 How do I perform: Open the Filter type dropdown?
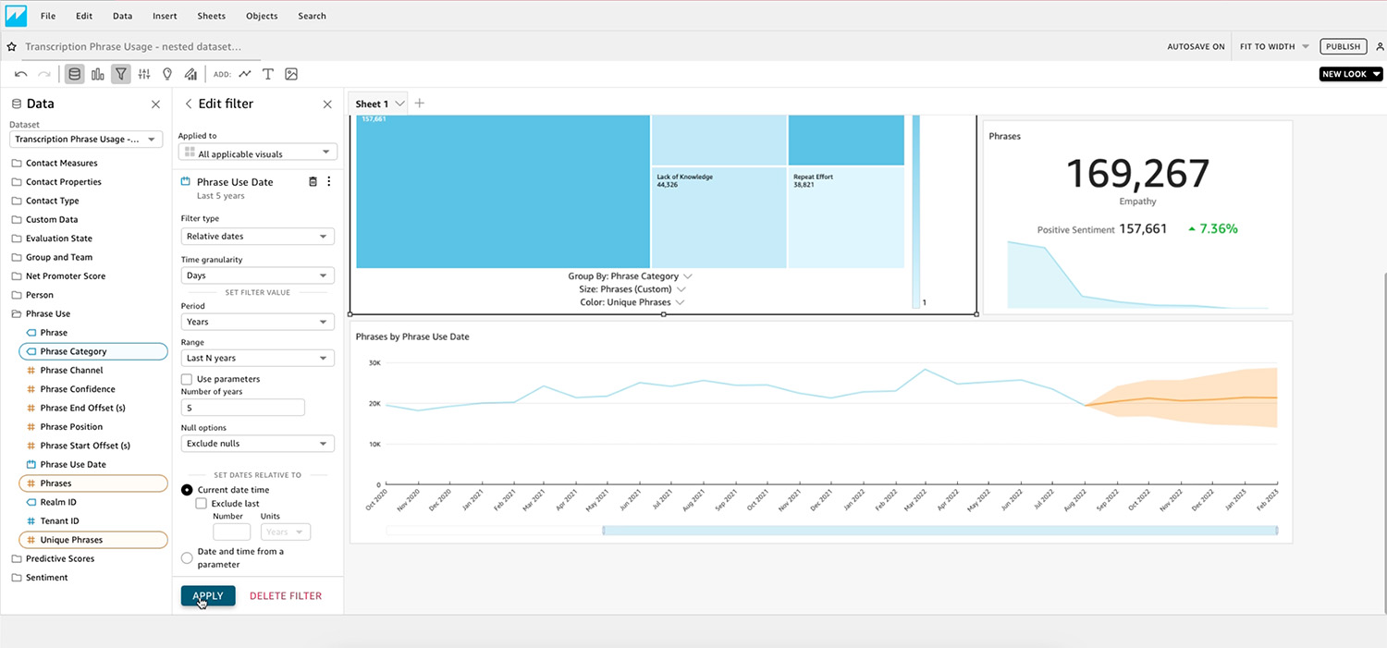pyautogui.click(x=257, y=237)
